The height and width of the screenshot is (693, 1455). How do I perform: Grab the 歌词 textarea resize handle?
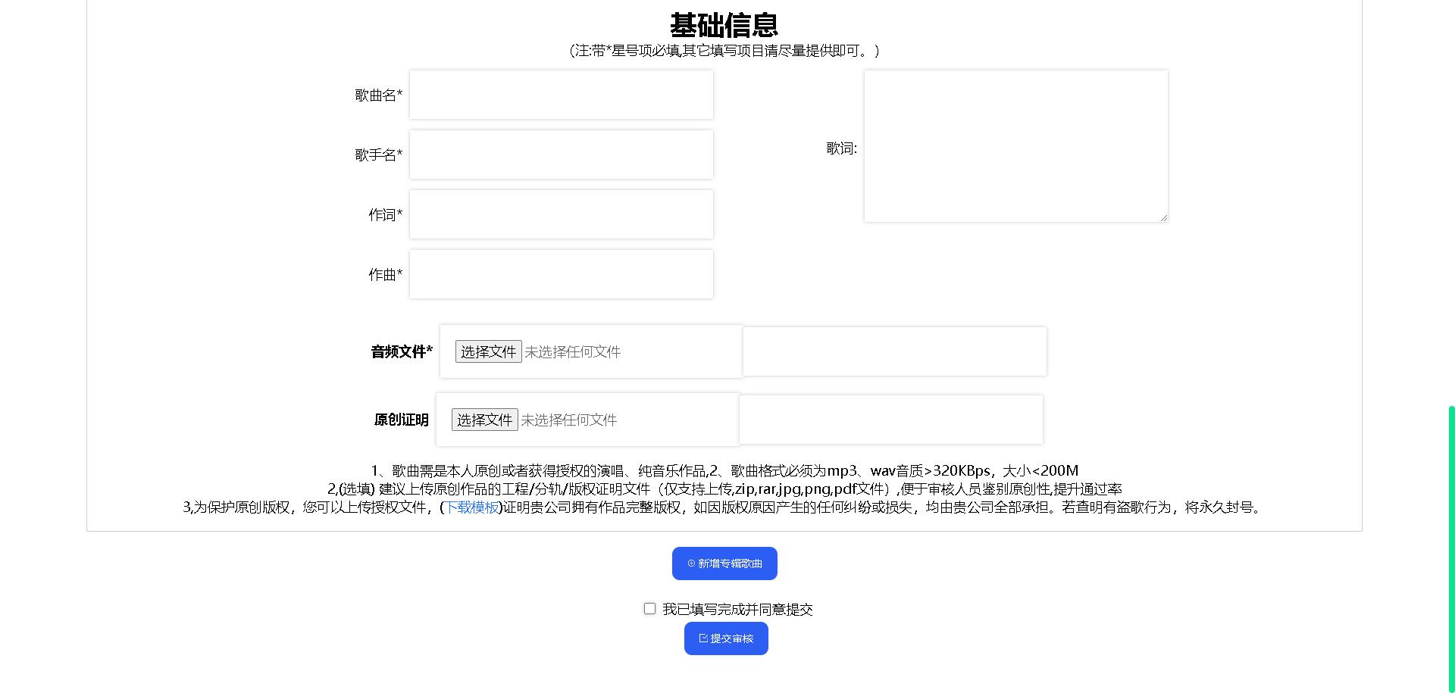tap(1163, 218)
